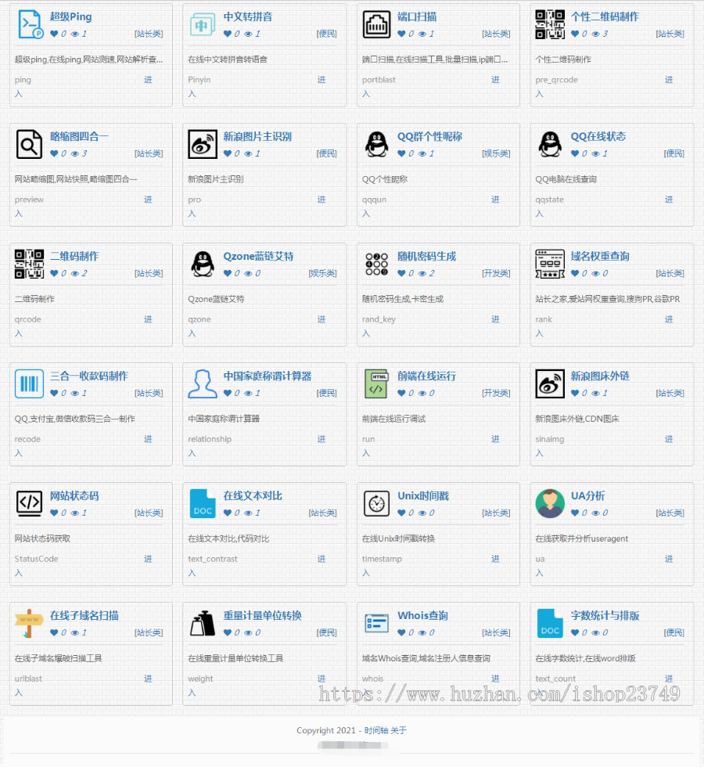
Task: Like 中文转拼音 with its heart icon
Action: pos(228,34)
